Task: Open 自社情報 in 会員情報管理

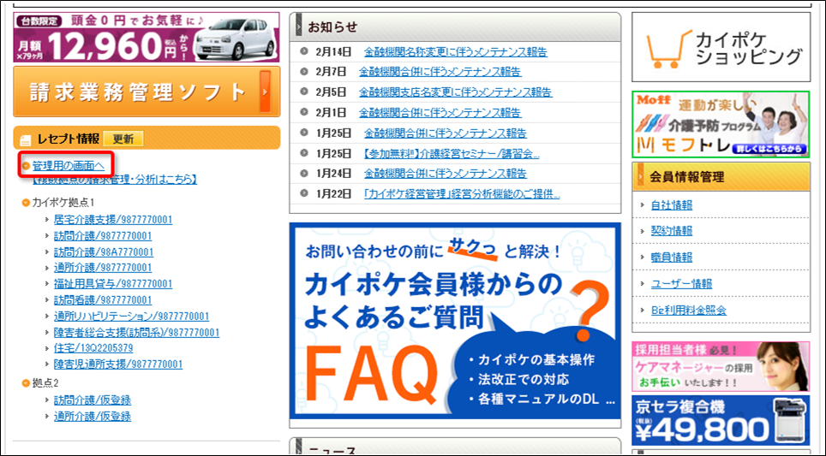Action: [672, 205]
